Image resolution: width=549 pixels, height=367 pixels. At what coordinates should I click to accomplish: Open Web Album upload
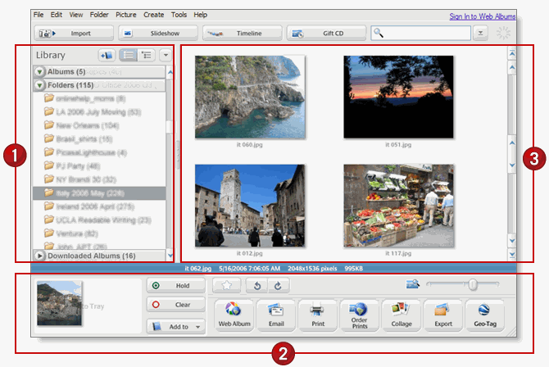[x=234, y=315]
